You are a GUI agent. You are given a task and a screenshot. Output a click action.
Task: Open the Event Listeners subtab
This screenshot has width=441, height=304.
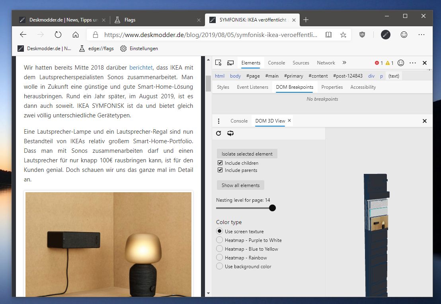pos(253,87)
